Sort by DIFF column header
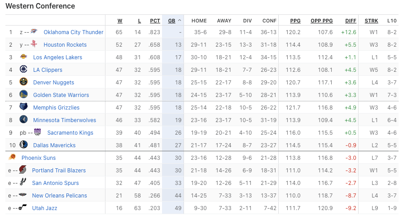This screenshot has width=403, height=215. click(350, 21)
